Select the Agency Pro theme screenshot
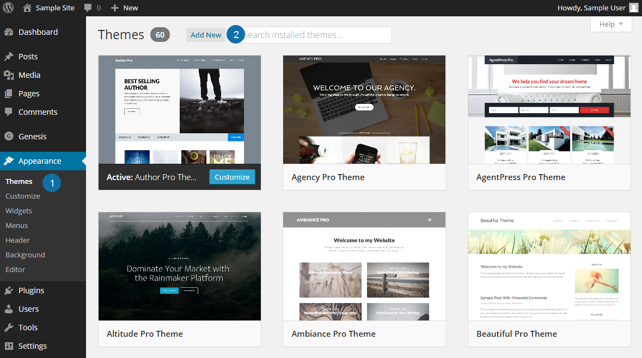The width and height of the screenshot is (642, 358). (x=364, y=110)
